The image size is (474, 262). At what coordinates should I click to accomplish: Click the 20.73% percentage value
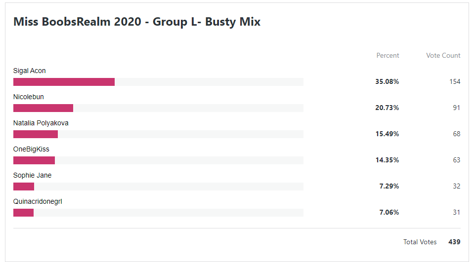387,108
